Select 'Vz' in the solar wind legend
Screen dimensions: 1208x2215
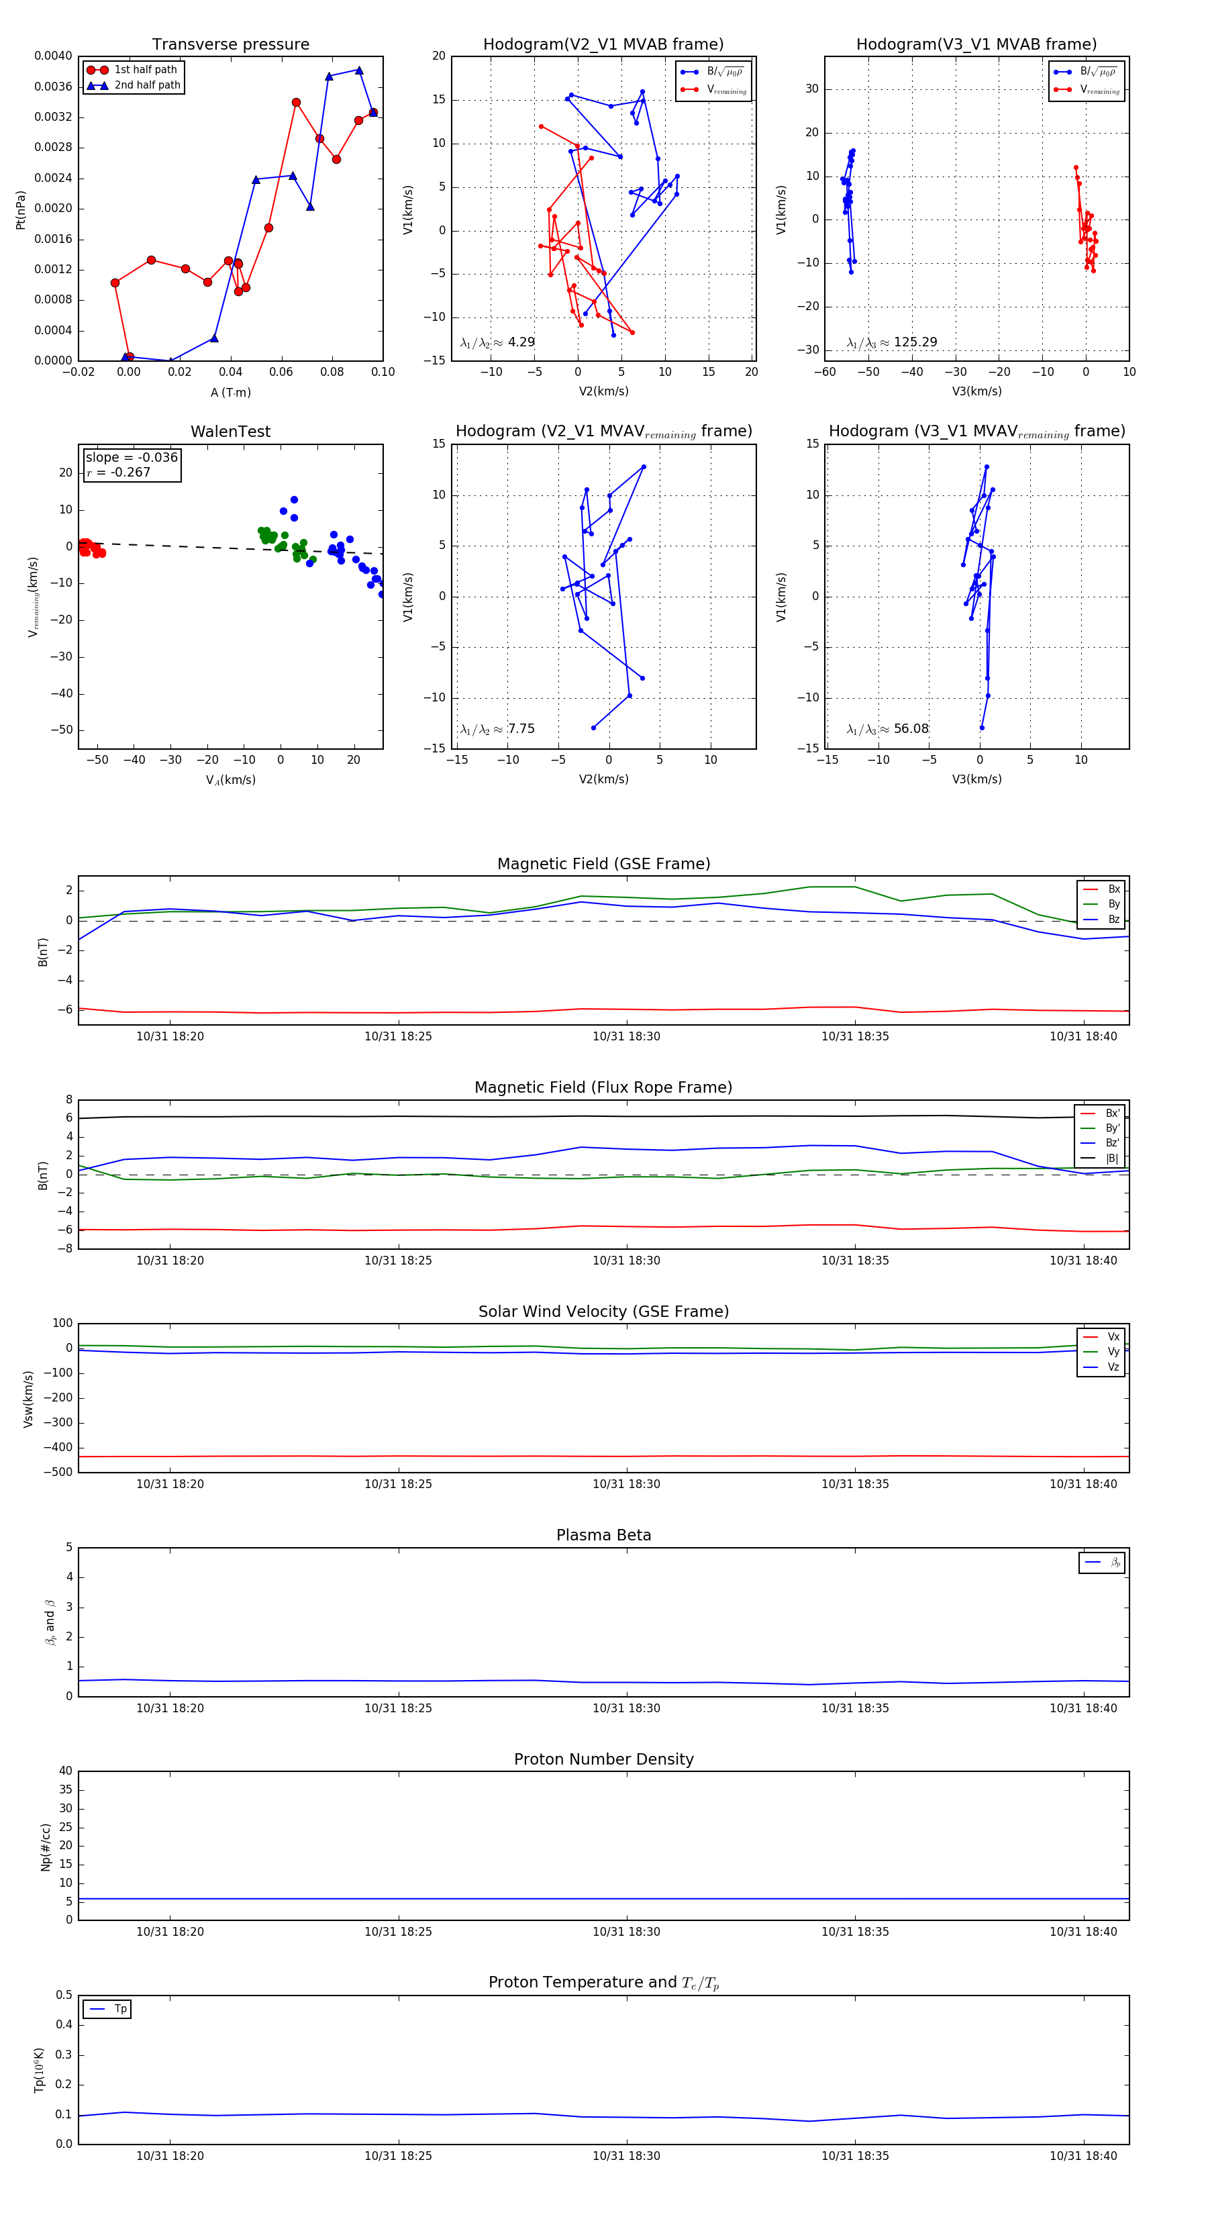tap(1101, 1367)
